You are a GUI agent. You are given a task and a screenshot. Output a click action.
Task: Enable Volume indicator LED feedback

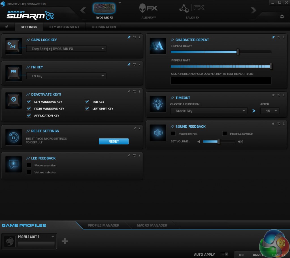(x=29, y=172)
